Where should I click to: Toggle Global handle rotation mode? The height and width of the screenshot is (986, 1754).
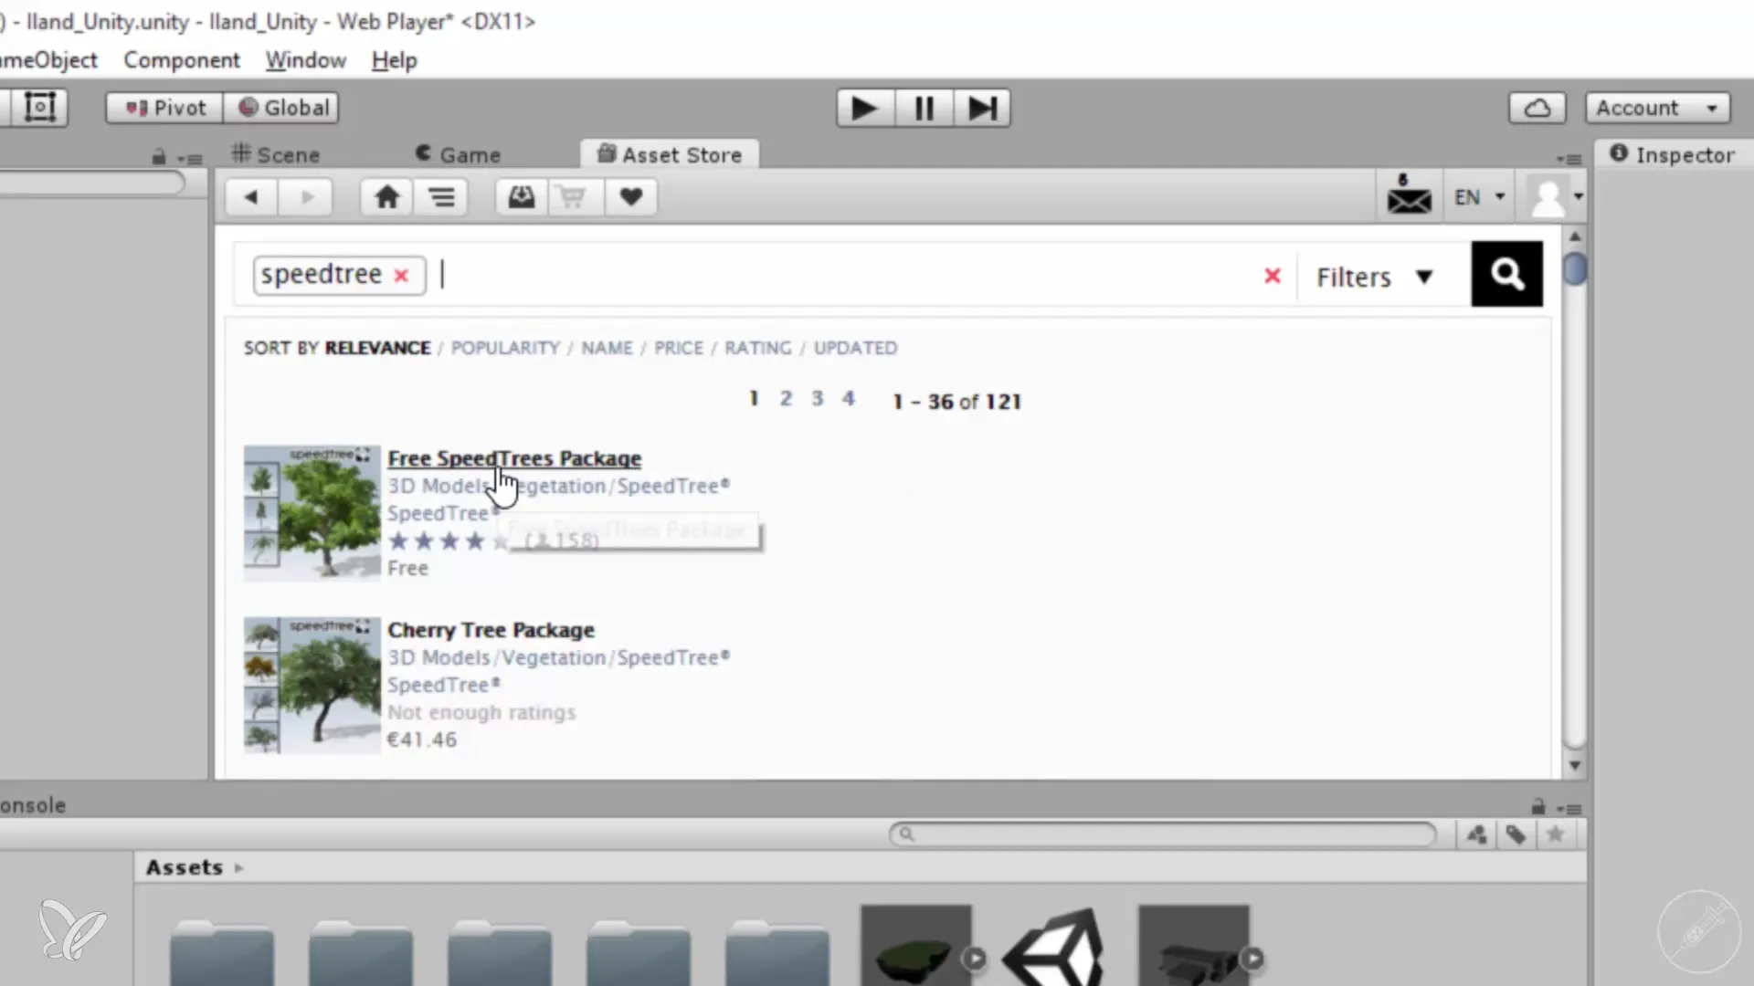[282, 108]
